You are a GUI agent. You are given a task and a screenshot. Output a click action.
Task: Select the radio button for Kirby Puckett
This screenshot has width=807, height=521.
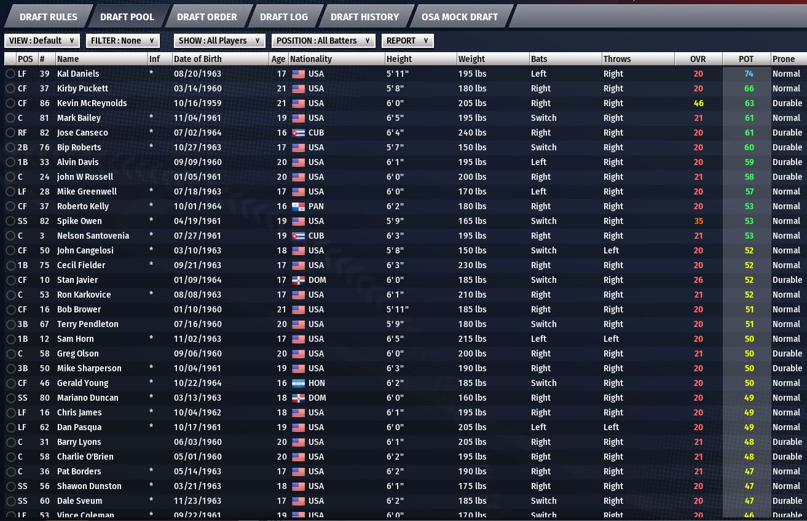(x=10, y=88)
